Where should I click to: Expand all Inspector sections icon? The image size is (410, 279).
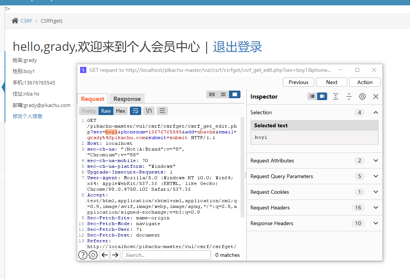[336, 97]
